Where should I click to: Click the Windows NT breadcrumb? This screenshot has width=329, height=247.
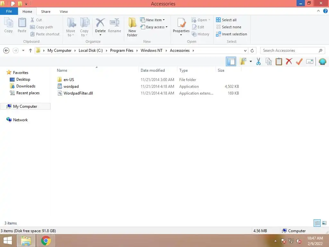pyautogui.click(x=152, y=50)
